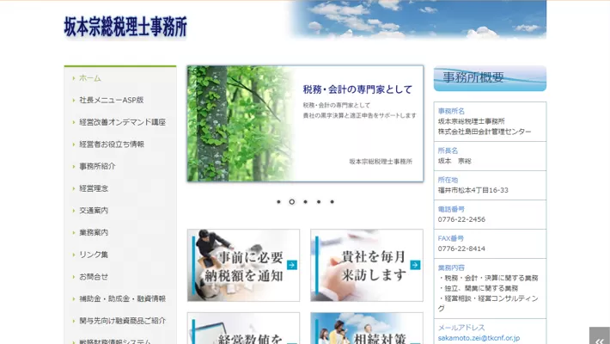Open the 相続対策 banner image

pyautogui.click(x=367, y=329)
